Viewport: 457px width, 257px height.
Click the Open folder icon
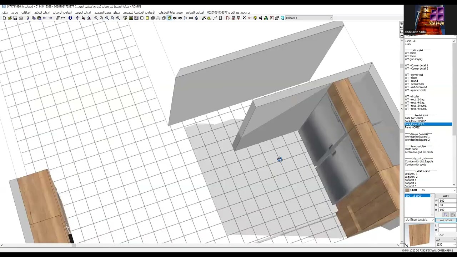tap(10, 18)
